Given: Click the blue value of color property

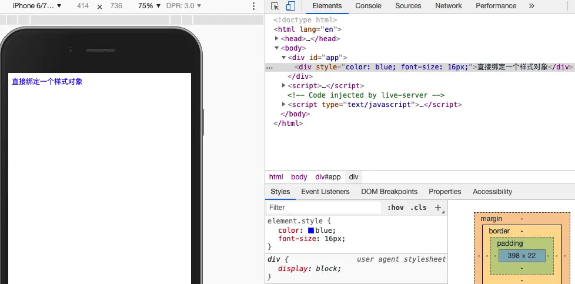Looking at the screenshot, I should [324, 230].
